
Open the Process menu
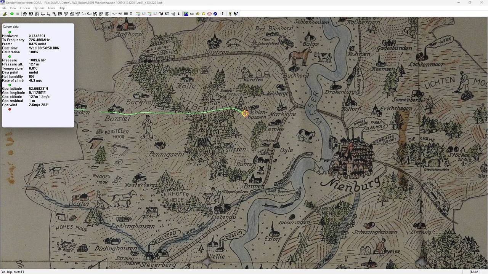pos(25,8)
